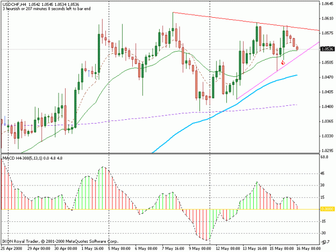
Task: Click the 12 May 08:00 date label
Action: click(228, 248)
